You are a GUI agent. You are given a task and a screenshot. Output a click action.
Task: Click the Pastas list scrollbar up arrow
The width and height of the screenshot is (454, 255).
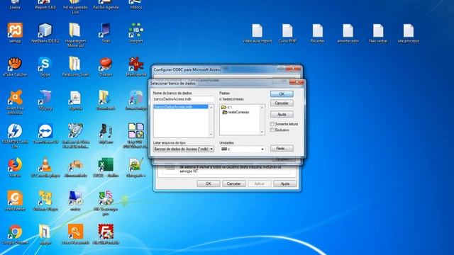[x=262, y=108]
